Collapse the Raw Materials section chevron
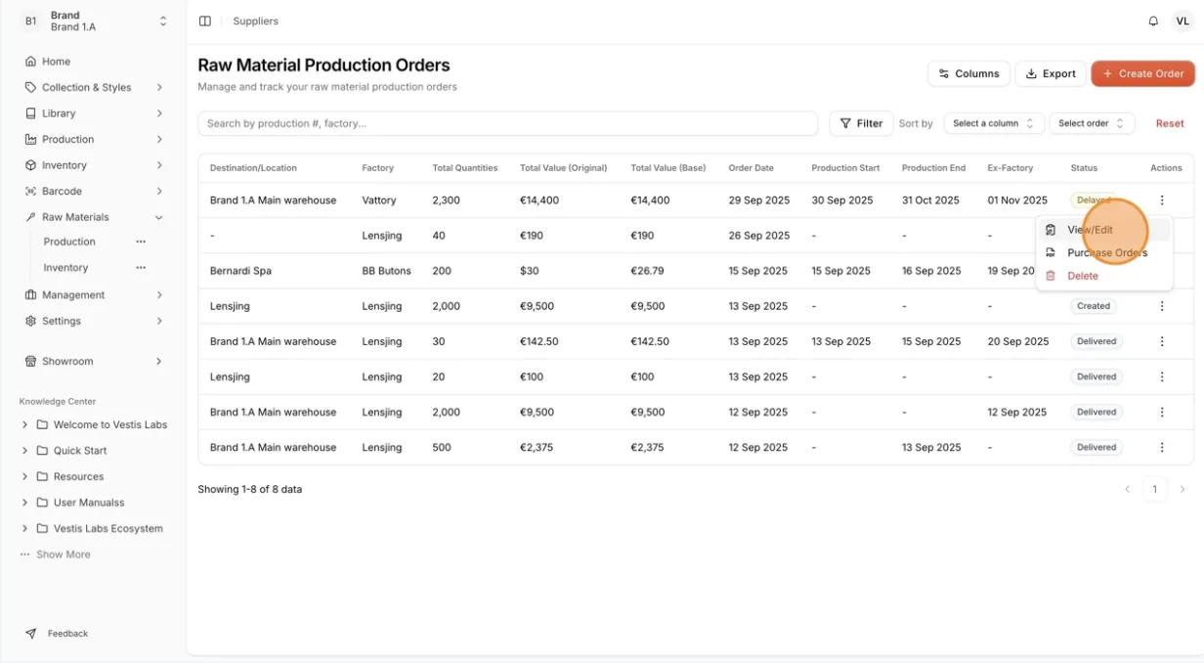This screenshot has height=663, width=1204. point(158,217)
